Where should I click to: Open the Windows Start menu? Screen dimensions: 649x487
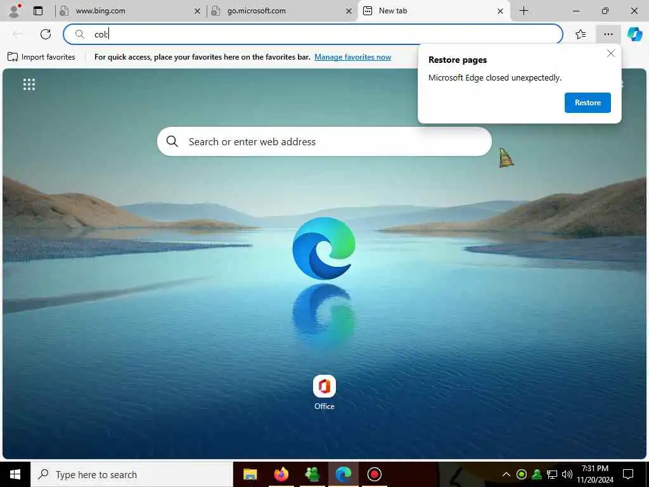pos(15,474)
